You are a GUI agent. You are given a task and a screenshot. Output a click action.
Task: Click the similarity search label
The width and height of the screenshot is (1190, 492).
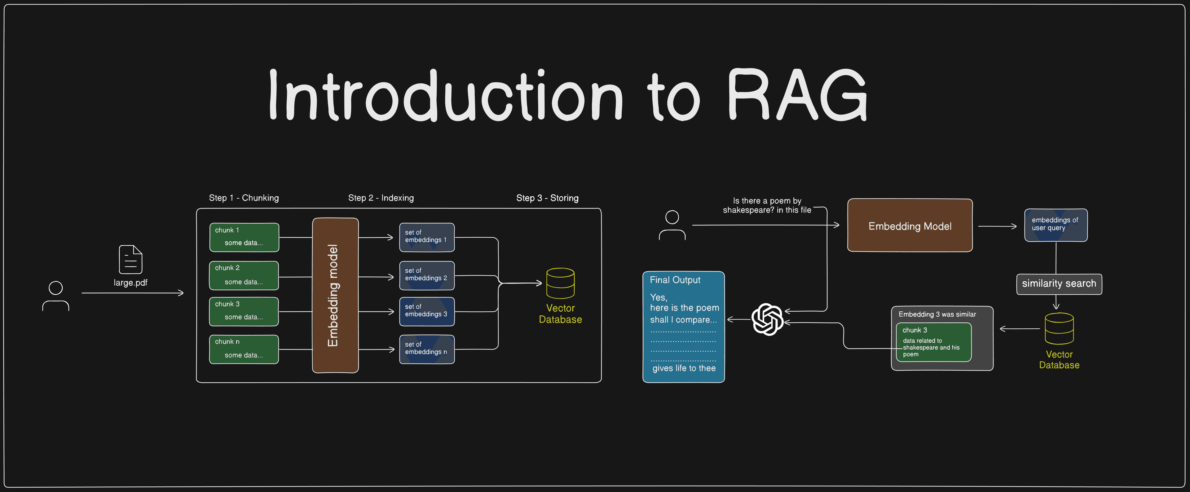click(x=1059, y=284)
